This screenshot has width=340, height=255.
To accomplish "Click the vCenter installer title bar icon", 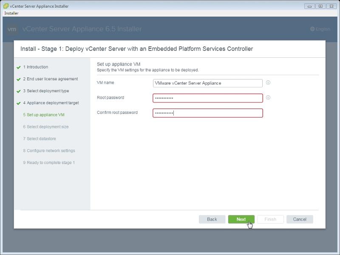I will [x=6, y=6].
